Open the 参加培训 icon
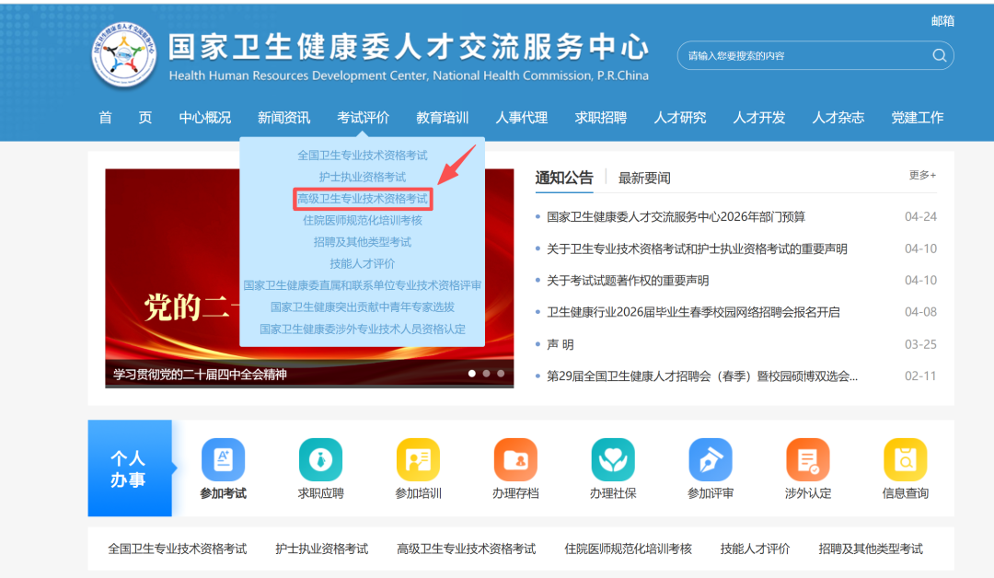The image size is (994, 578). pyautogui.click(x=419, y=459)
